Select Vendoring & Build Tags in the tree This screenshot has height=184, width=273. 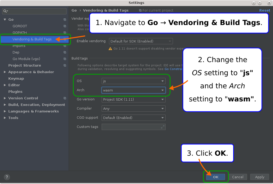coord(32,39)
